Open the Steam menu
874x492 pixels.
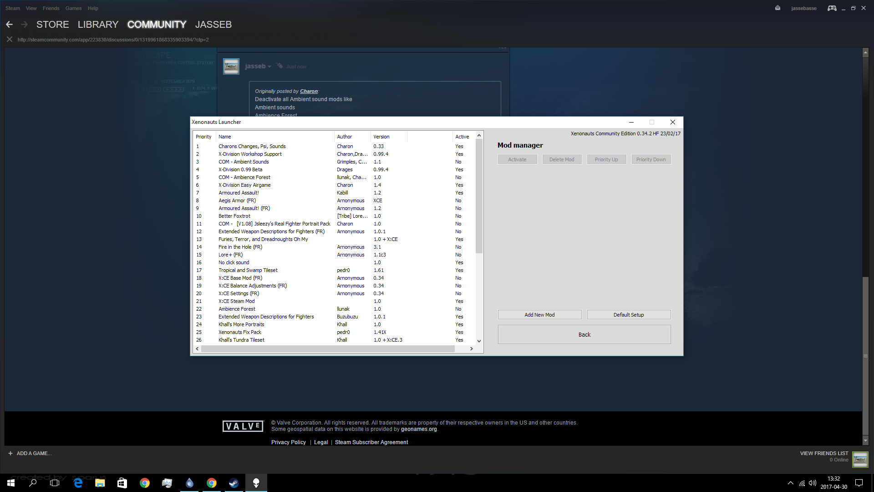click(13, 8)
